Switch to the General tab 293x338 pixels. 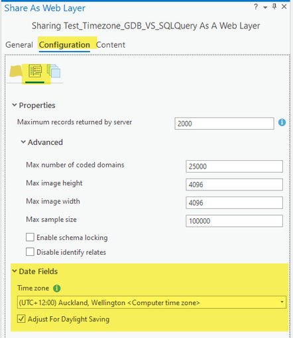click(19, 45)
